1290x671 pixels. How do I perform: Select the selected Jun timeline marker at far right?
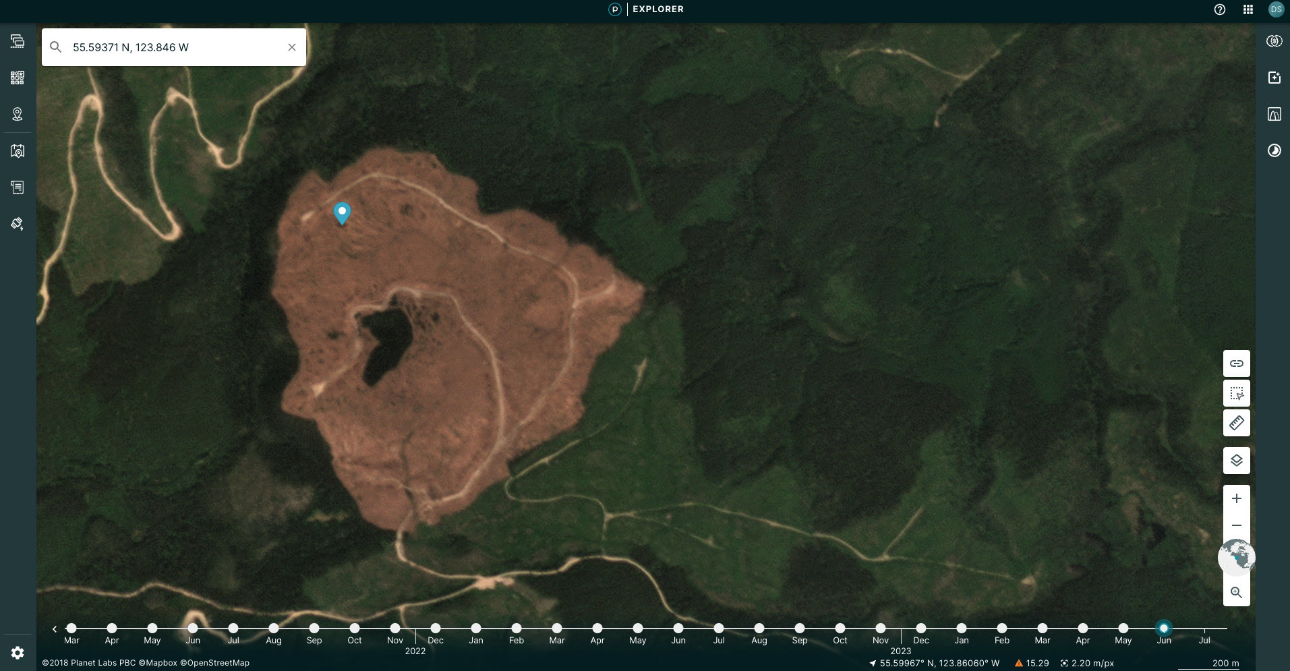[1164, 628]
